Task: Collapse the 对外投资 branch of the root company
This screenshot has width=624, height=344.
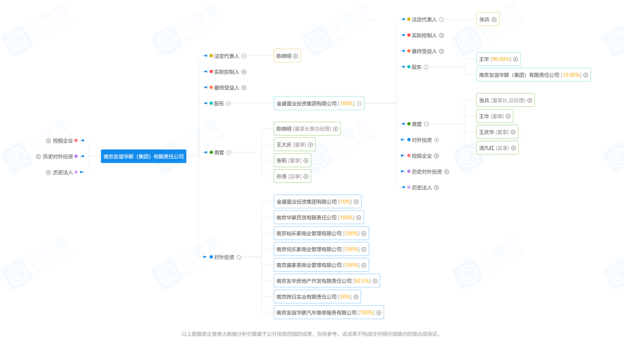Action: click(239, 257)
